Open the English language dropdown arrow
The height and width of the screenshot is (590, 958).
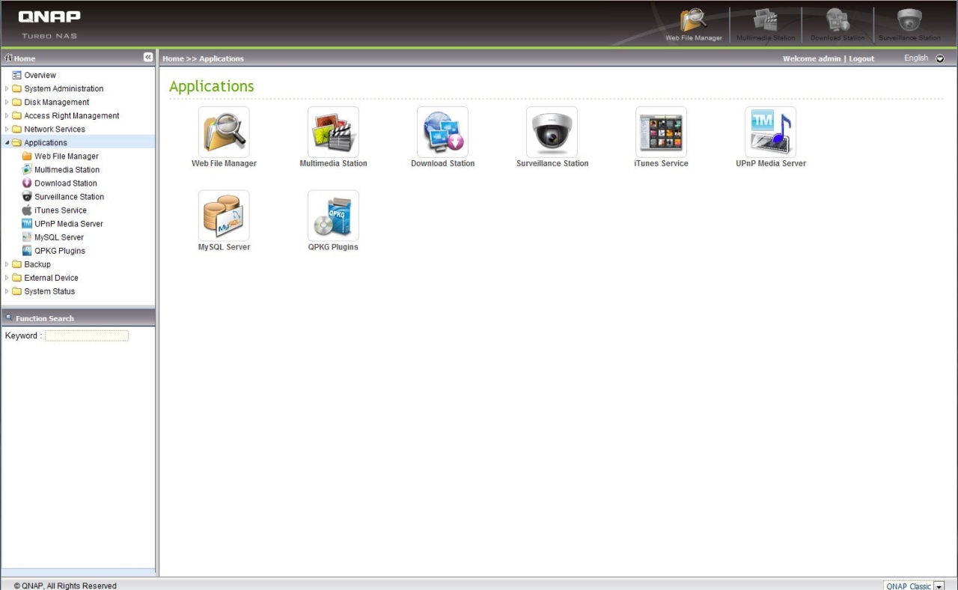pos(940,58)
